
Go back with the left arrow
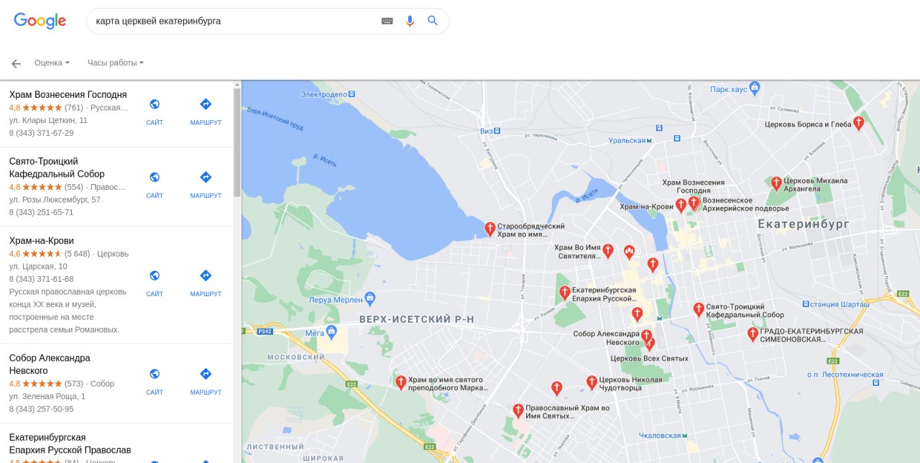16,63
